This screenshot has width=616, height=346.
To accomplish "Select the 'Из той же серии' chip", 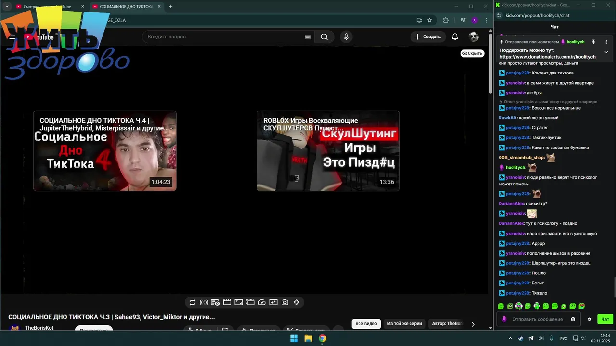I will point(404,324).
